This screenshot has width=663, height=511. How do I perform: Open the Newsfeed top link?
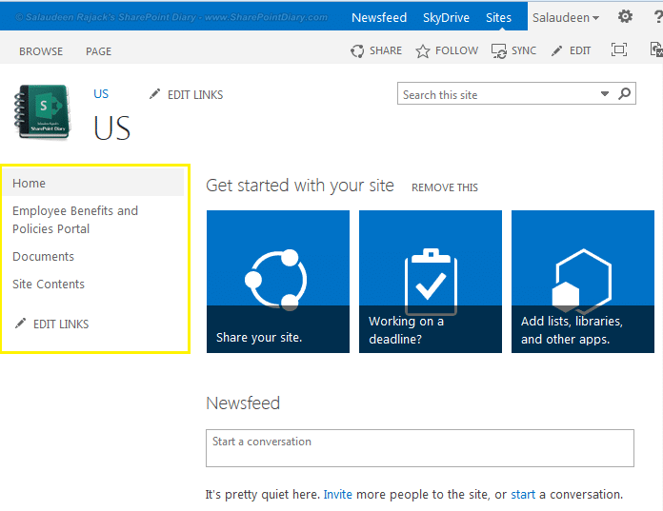[x=379, y=18]
